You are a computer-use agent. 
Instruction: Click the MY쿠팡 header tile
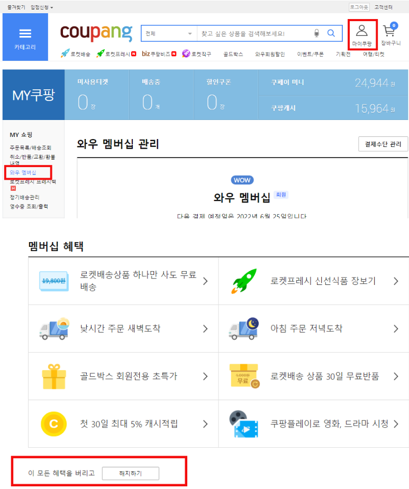(33, 95)
